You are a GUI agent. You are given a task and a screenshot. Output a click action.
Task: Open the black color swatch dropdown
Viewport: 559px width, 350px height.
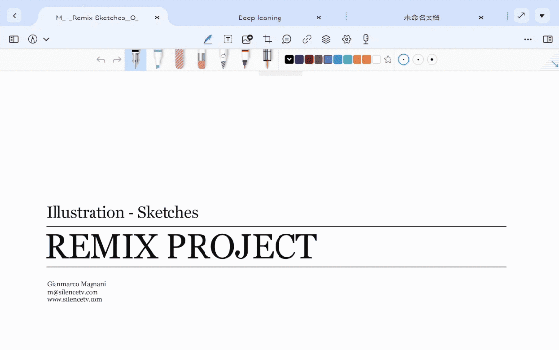(289, 60)
